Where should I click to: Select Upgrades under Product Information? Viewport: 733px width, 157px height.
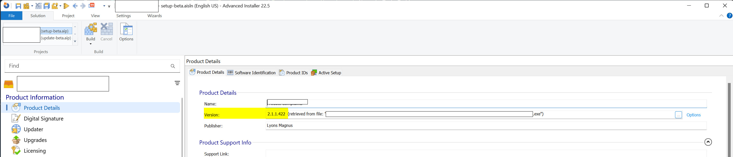[35, 140]
